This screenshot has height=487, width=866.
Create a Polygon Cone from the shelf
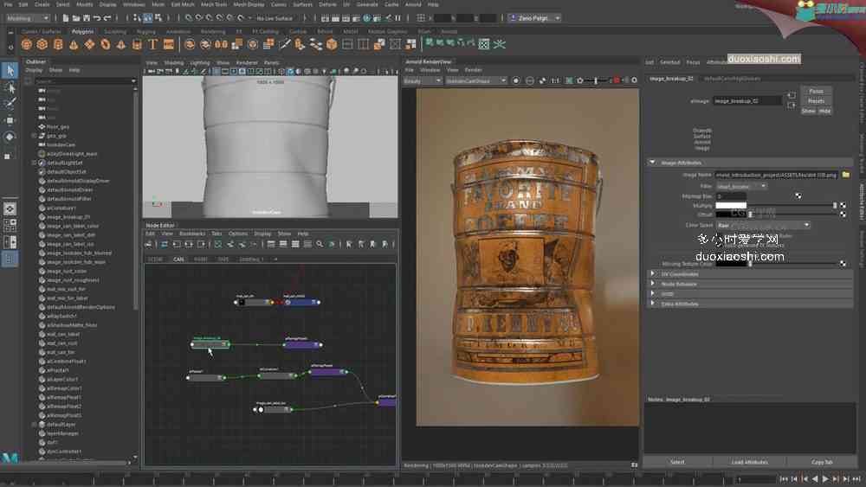coord(74,44)
